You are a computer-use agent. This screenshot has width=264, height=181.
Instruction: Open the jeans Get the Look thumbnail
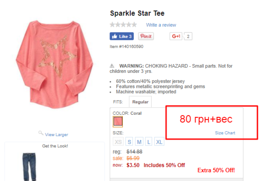[x=29, y=167]
